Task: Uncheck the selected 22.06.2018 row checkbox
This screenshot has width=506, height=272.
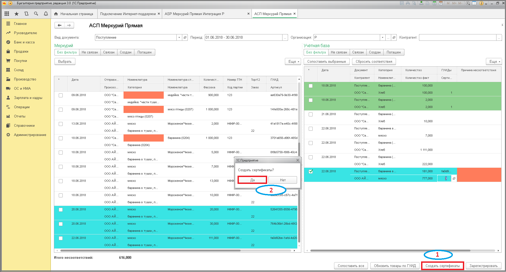Action: coord(311,171)
